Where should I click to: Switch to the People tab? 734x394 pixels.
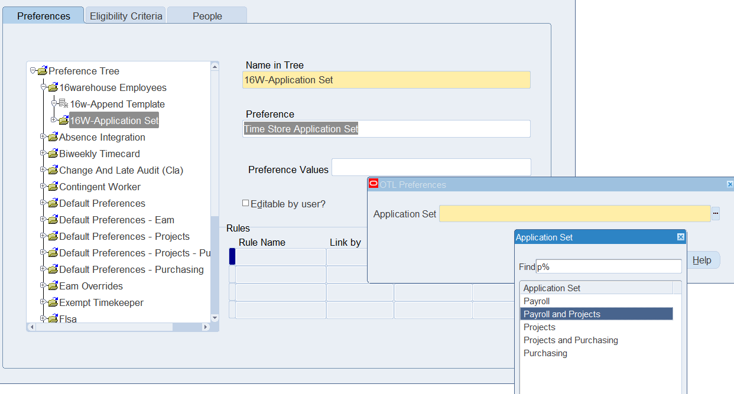coord(207,16)
